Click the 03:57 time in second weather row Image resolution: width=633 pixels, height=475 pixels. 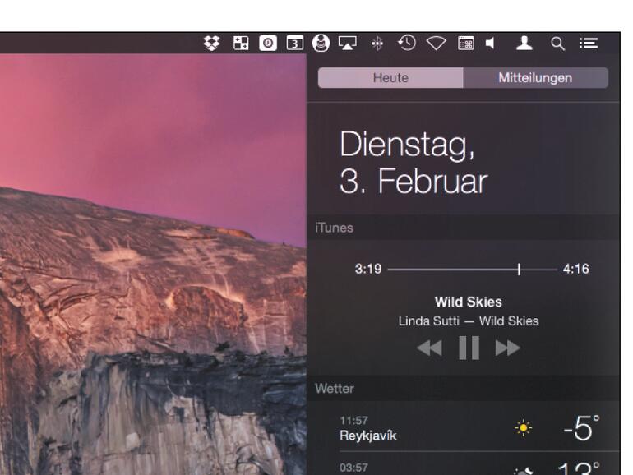[x=353, y=468]
